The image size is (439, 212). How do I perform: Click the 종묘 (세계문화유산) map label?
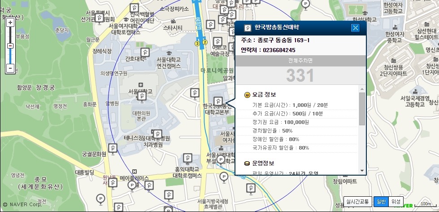coord(40,183)
